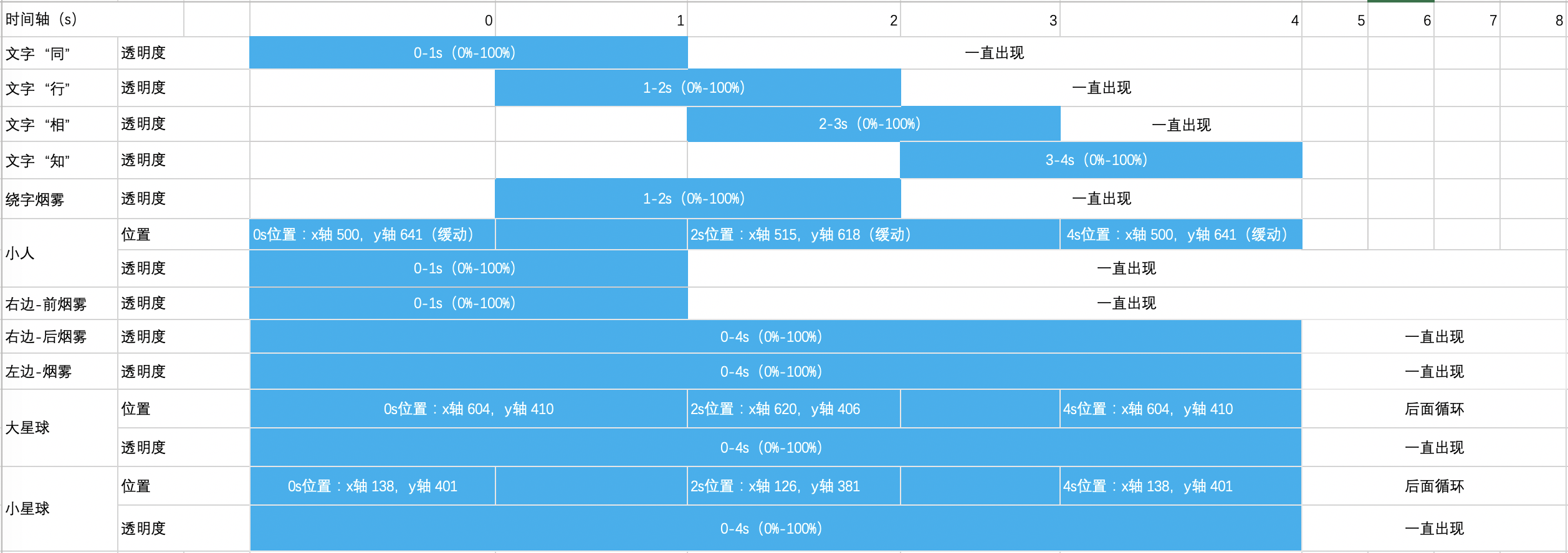Select the 0s位置 x轴 604, y轴 410 cell
The width and height of the screenshot is (1568, 553).
468,409
